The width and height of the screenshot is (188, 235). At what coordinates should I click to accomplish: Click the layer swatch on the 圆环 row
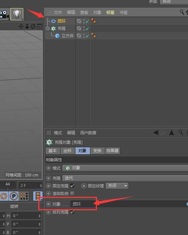[x=79, y=21]
